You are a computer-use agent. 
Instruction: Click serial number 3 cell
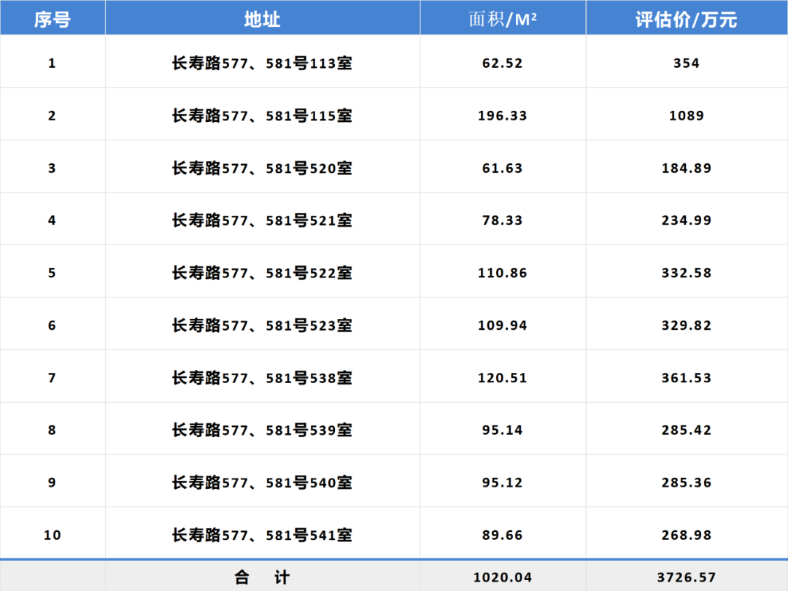point(52,168)
